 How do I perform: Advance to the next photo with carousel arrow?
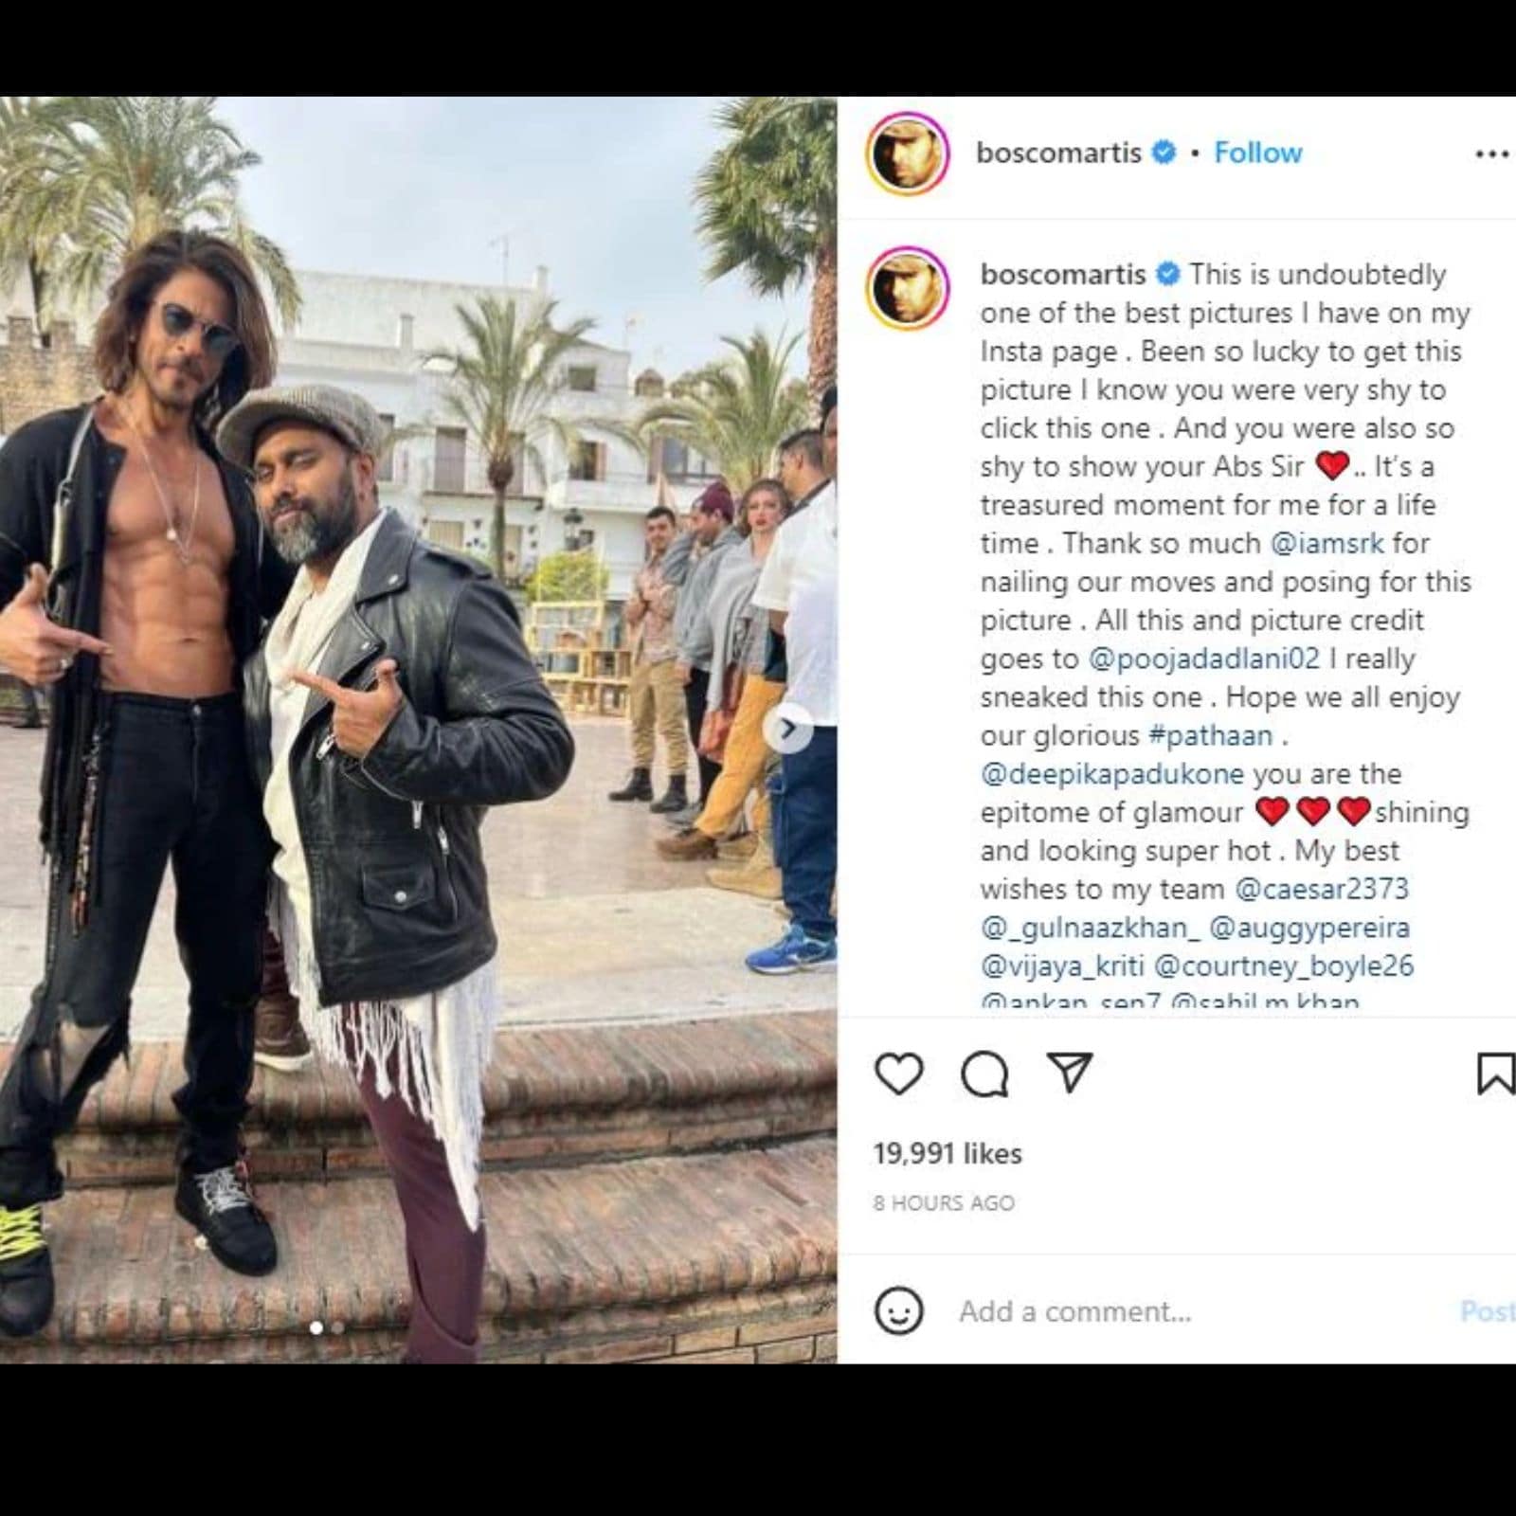coord(788,729)
